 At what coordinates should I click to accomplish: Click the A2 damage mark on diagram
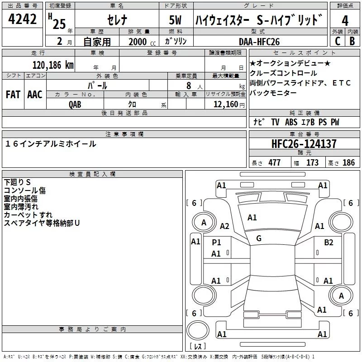click(x=224, y=226)
